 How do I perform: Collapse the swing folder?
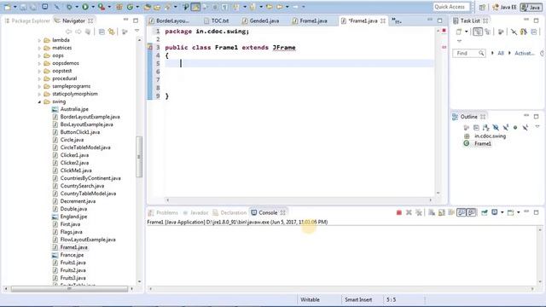coord(39,101)
